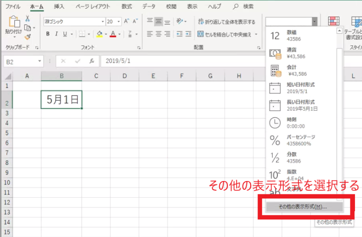Click the Insert Function fx icon

coord(91,61)
